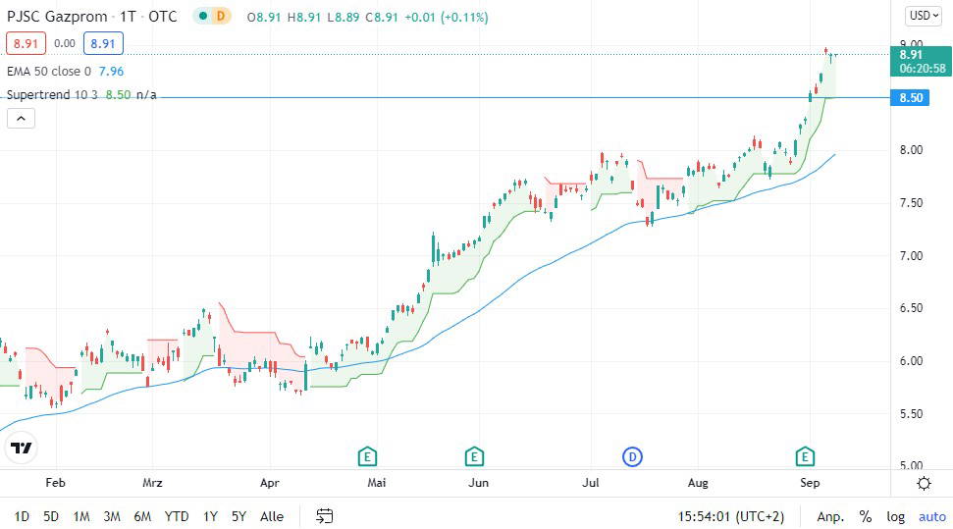Collapse the indicator legend chevron

(21, 119)
